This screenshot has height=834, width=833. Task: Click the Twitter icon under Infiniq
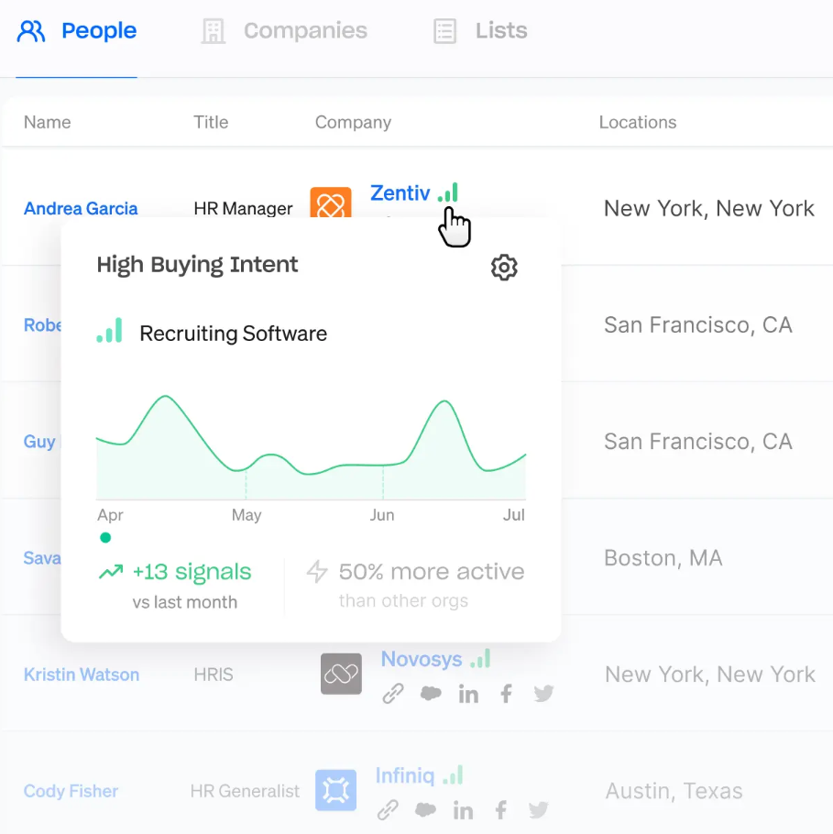(538, 810)
